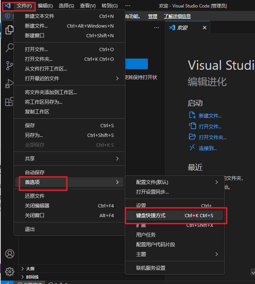
Task: Expand 打开最近的文件 submenu
Action: click(69, 78)
